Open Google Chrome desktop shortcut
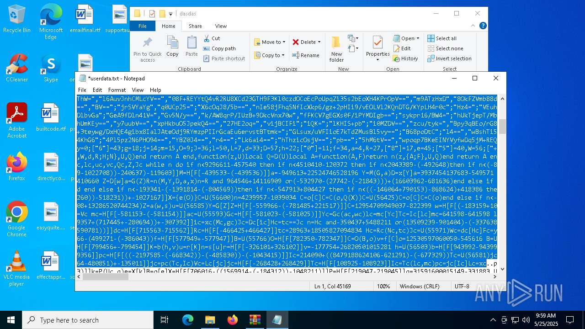585x329 pixels. 16,219
